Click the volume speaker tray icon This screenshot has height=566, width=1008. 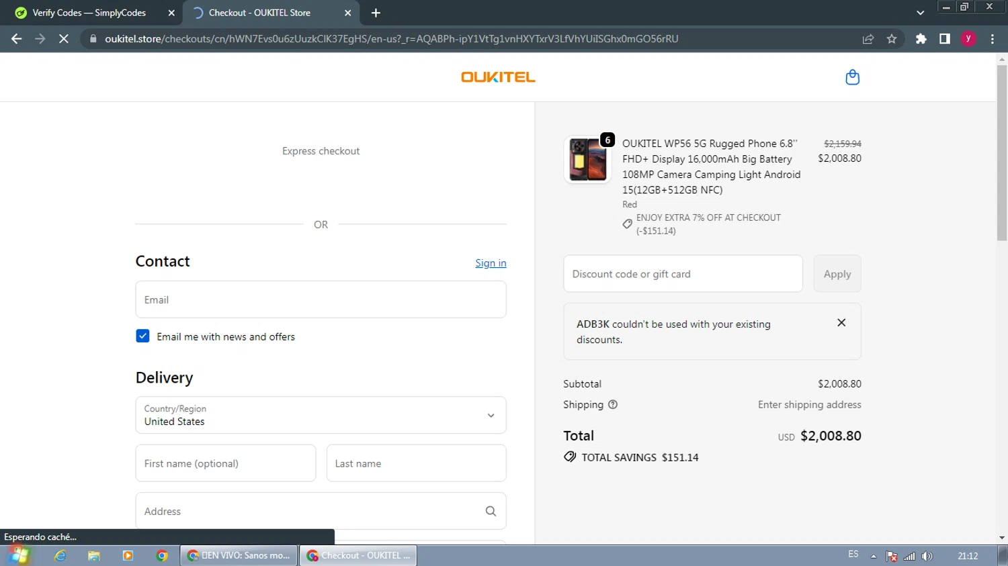(x=927, y=556)
